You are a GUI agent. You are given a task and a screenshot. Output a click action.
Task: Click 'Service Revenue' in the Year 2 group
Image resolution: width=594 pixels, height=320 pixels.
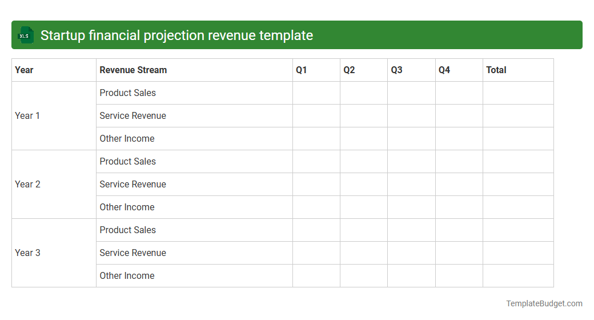coord(194,184)
